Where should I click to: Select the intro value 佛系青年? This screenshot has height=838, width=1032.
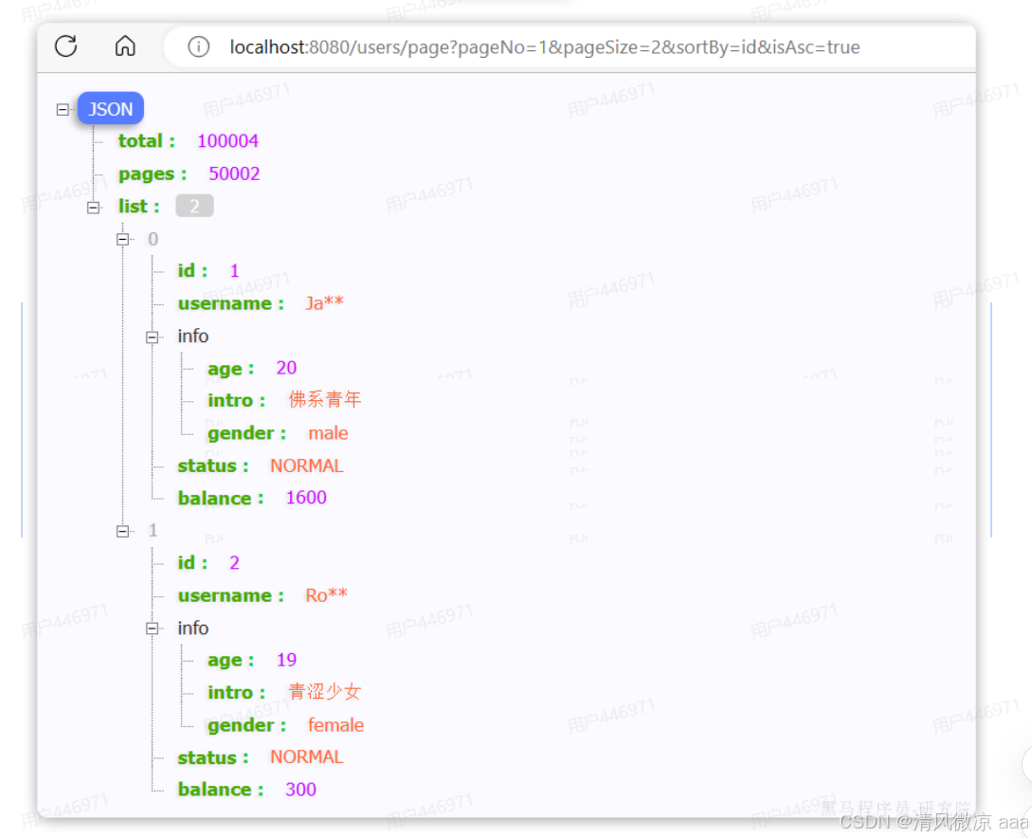[325, 400]
